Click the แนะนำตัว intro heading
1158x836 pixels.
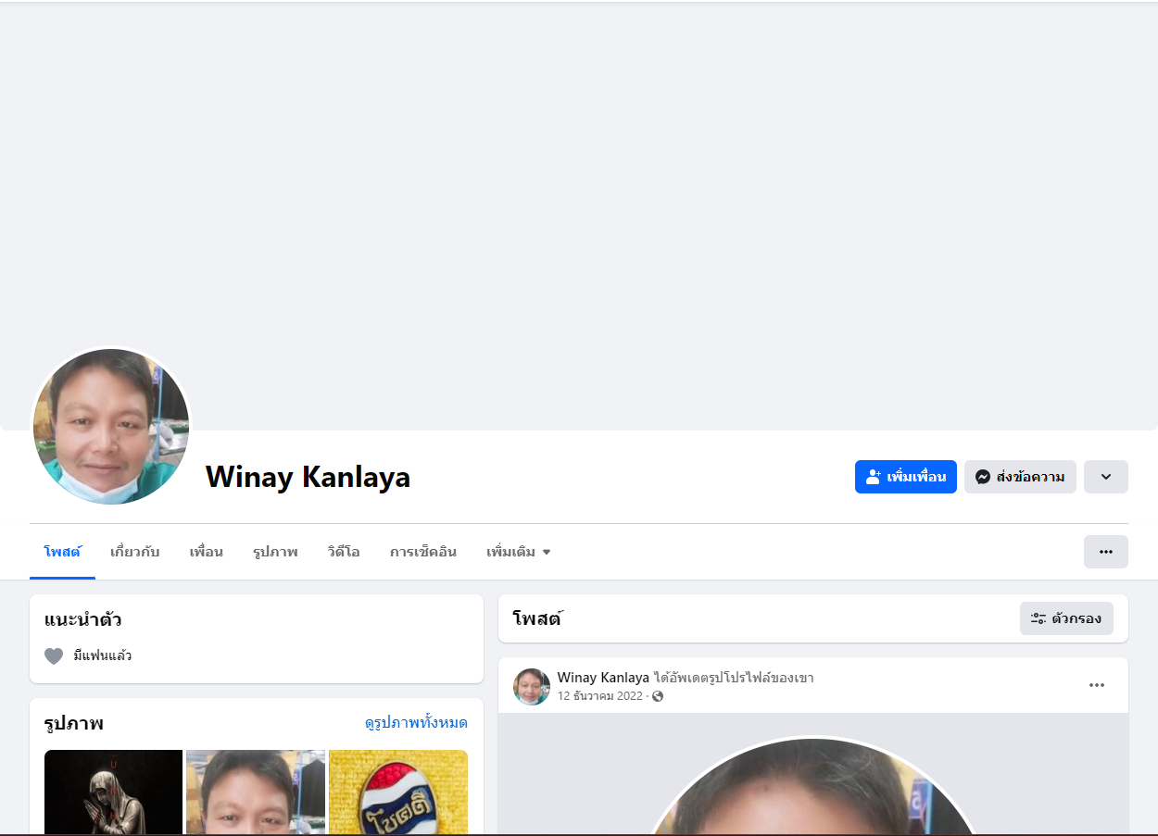coord(83,619)
